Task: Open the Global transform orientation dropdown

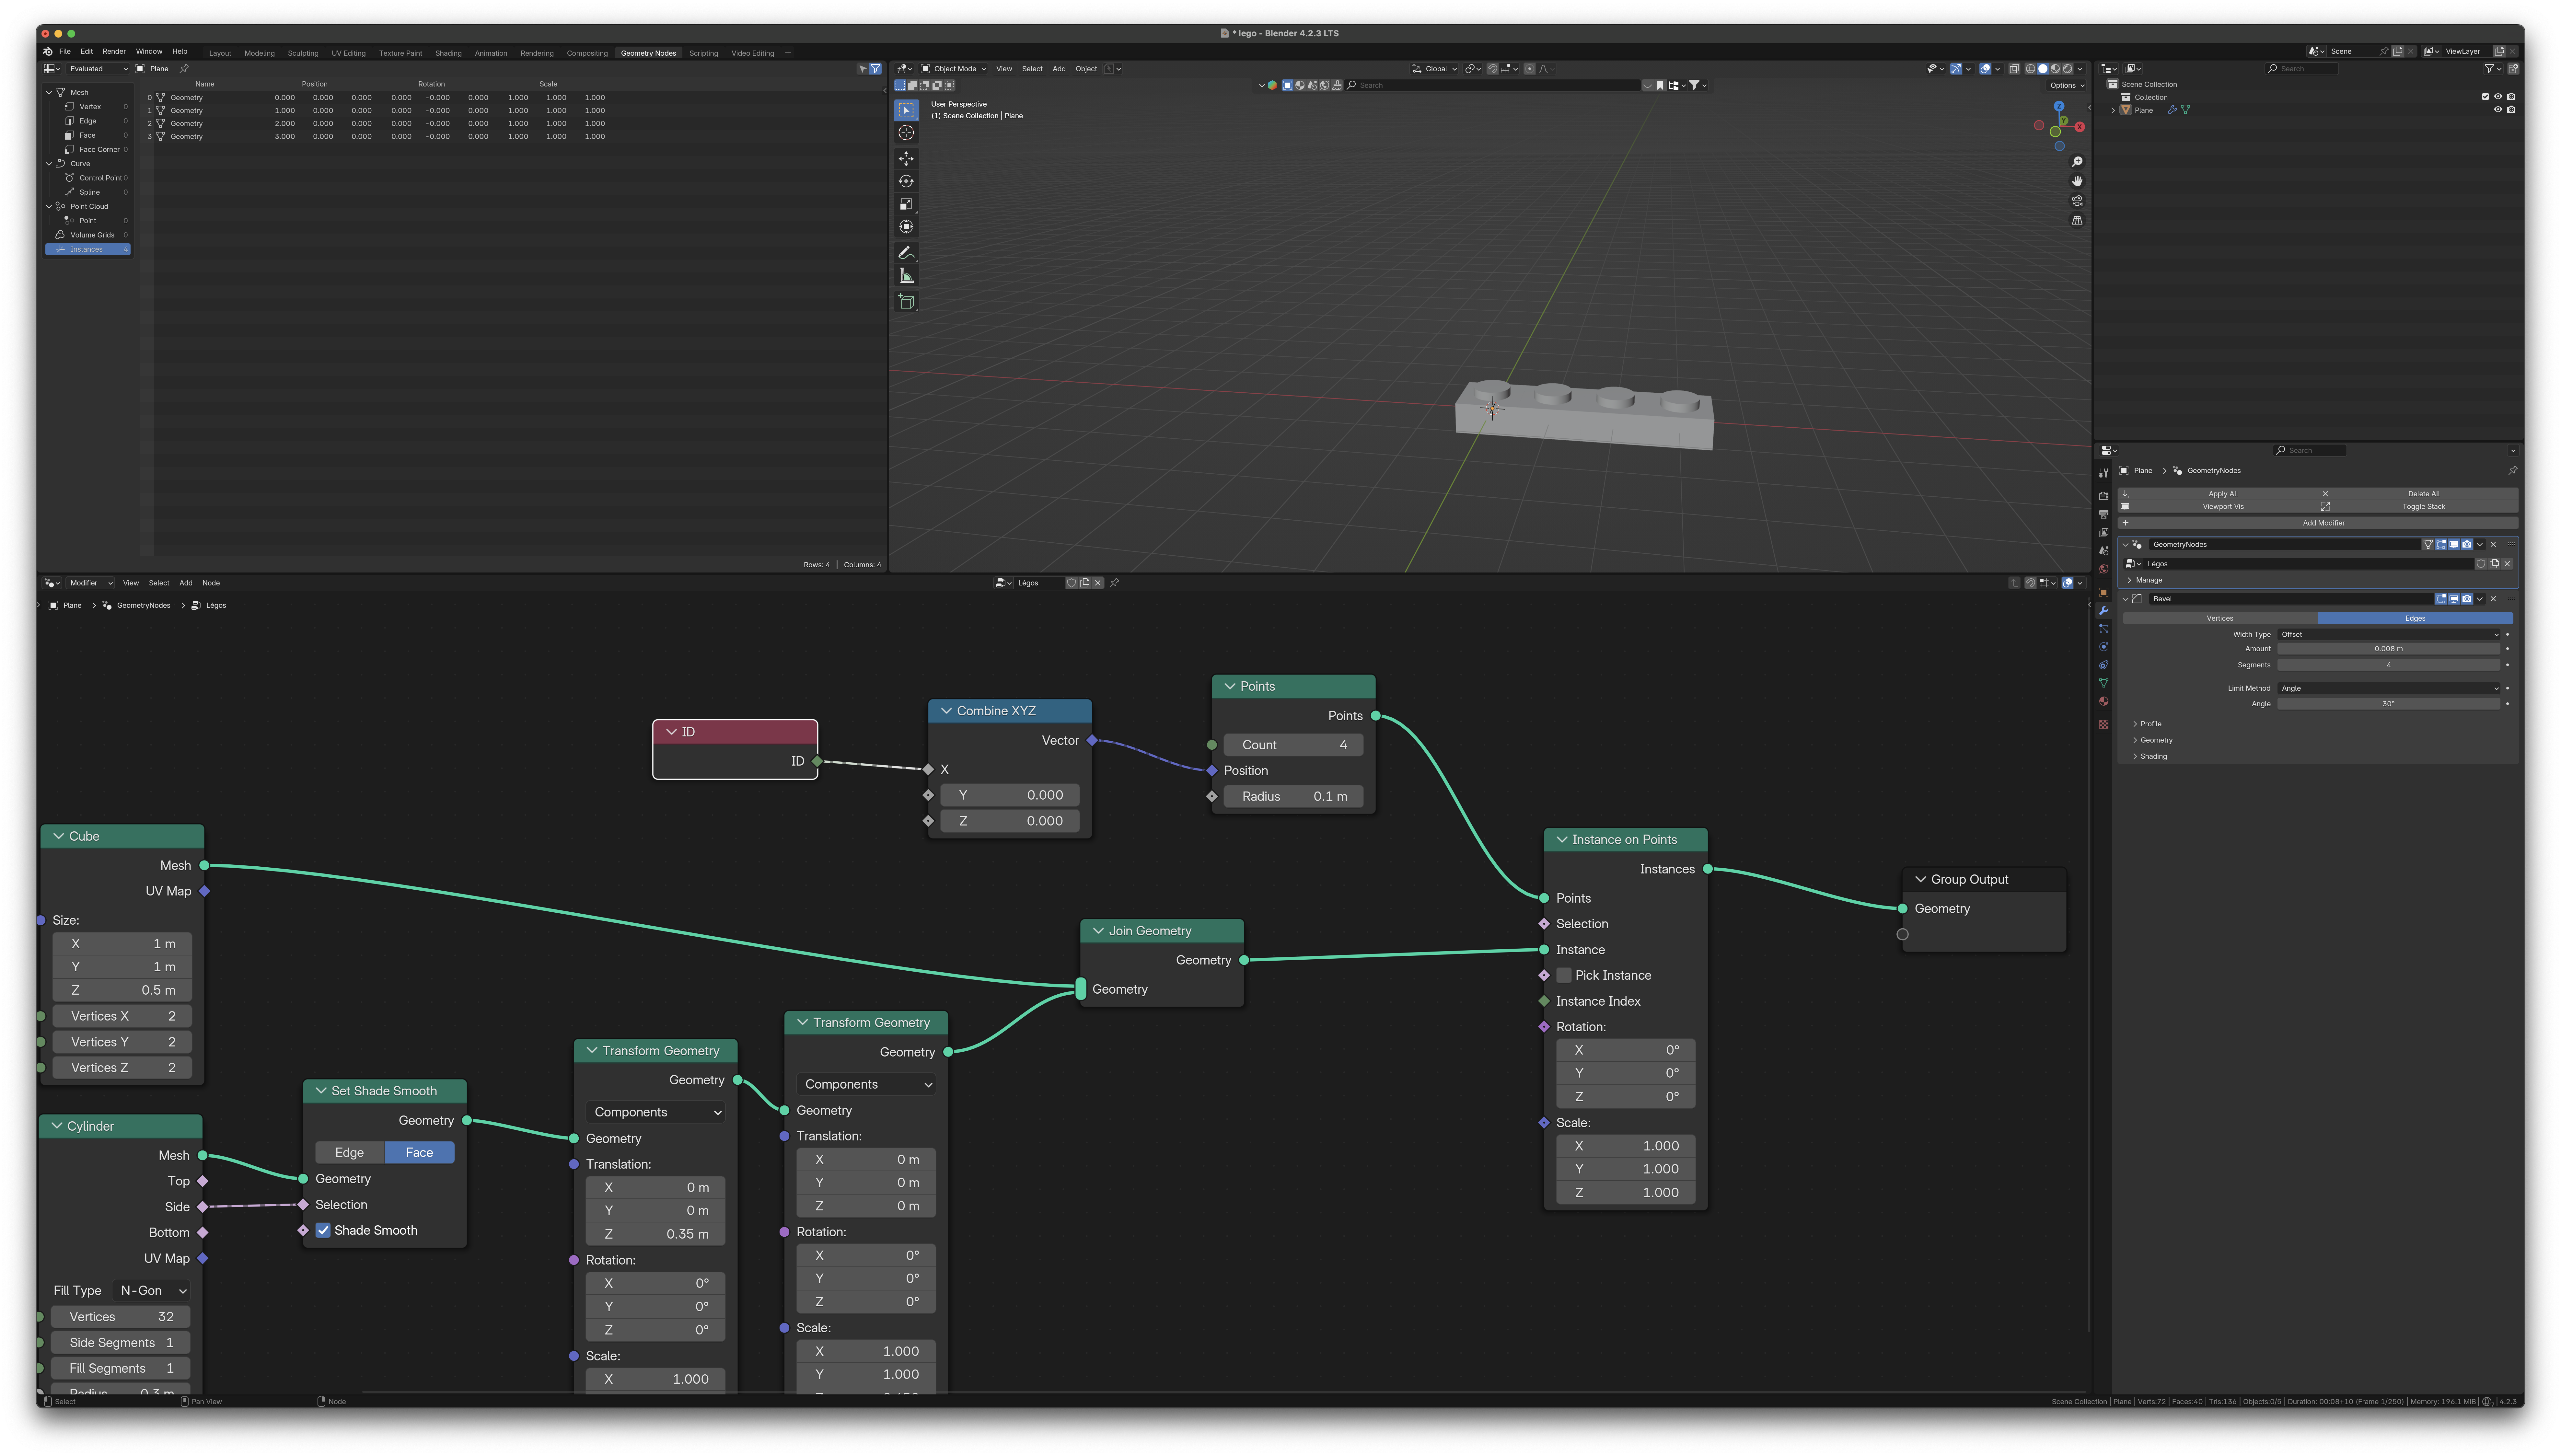Action: pyautogui.click(x=1434, y=69)
